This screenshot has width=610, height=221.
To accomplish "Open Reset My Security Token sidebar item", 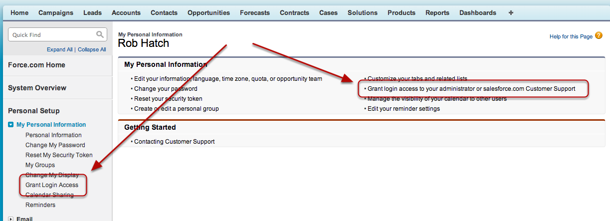I will pyautogui.click(x=59, y=155).
